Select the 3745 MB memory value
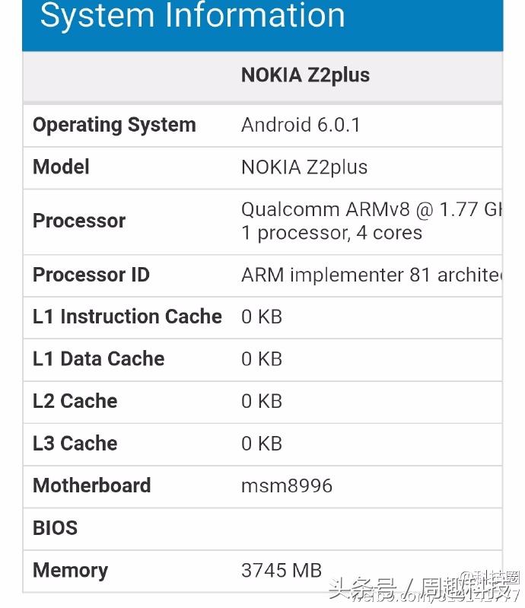This screenshot has height=608, width=525. (x=282, y=570)
